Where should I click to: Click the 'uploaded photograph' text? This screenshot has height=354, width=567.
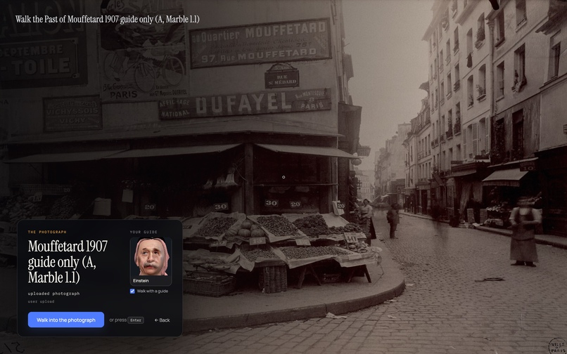coord(53,294)
